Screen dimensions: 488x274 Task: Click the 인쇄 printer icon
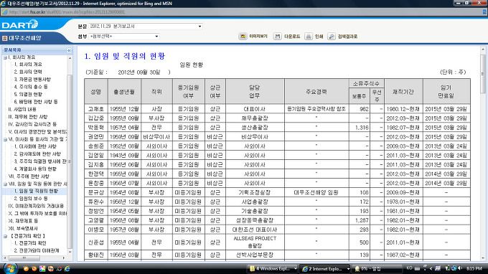[308, 37]
